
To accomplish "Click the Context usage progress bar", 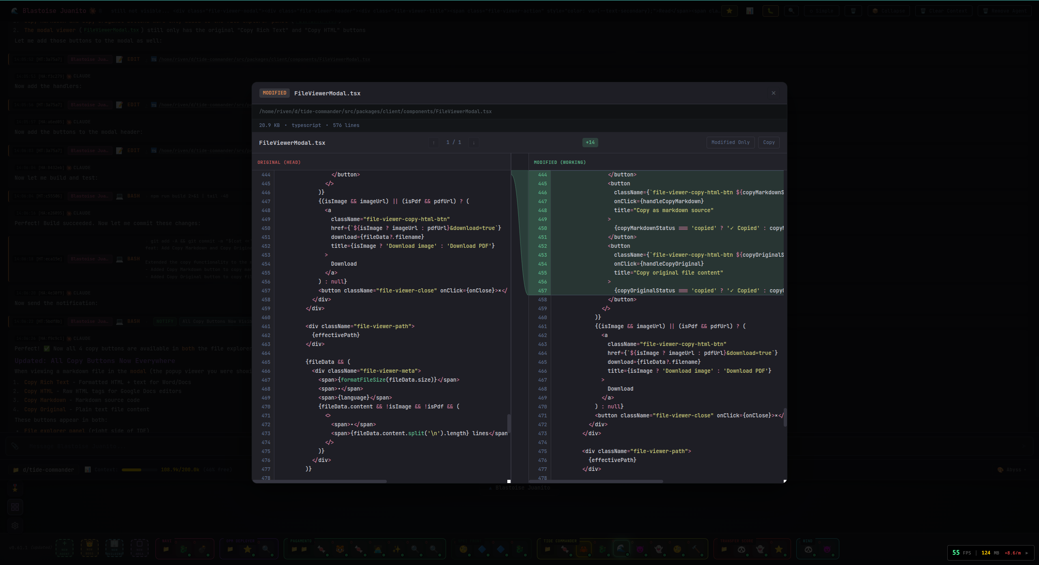I will (x=139, y=469).
